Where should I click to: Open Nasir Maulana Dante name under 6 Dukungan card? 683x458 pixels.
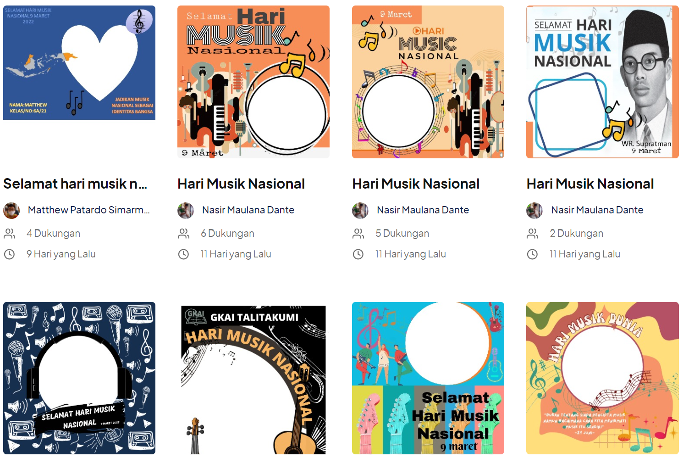click(248, 210)
